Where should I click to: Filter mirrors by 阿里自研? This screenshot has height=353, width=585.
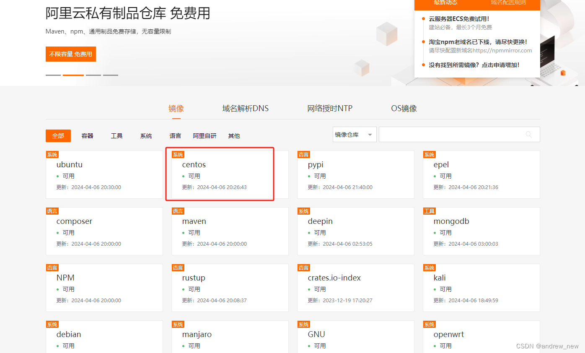[x=204, y=136]
